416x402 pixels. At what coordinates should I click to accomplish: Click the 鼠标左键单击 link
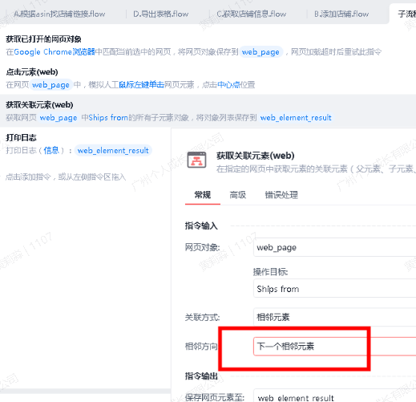tap(141, 85)
